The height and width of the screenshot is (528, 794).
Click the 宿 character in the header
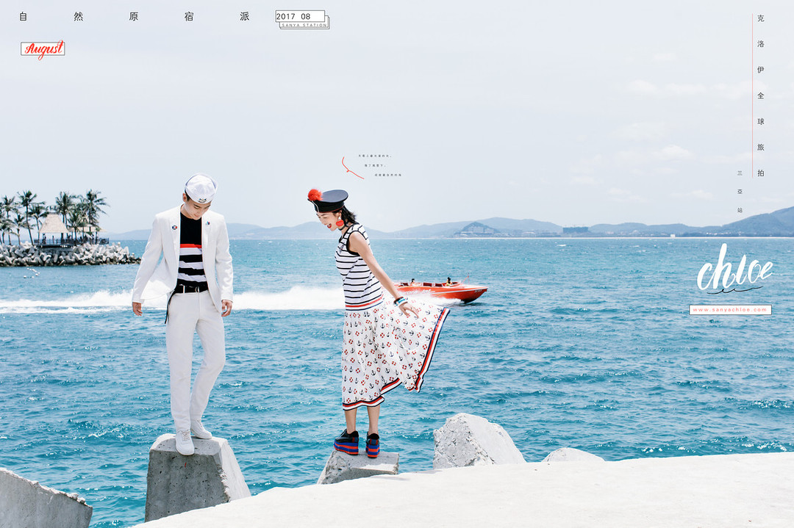pos(189,16)
